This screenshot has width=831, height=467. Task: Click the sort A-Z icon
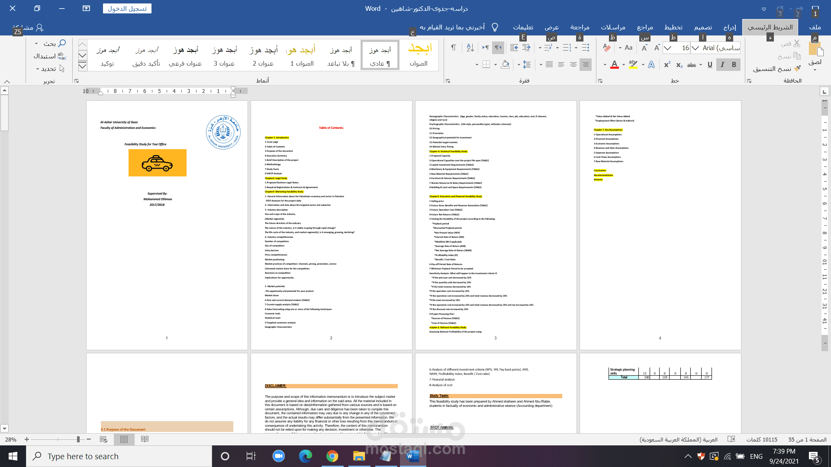(470, 48)
